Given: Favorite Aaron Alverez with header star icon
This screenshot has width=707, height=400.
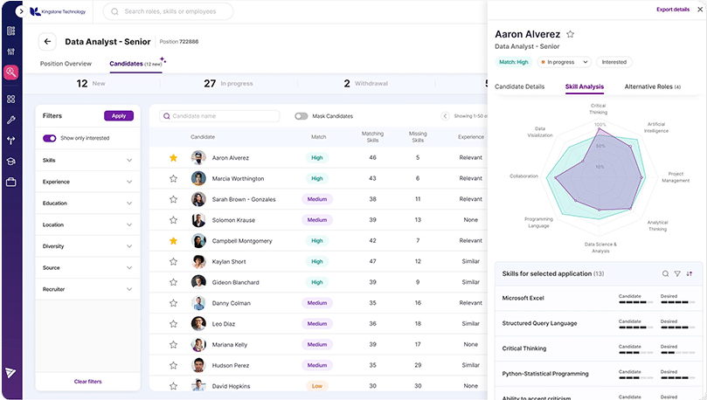Looking at the screenshot, I should (571, 34).
